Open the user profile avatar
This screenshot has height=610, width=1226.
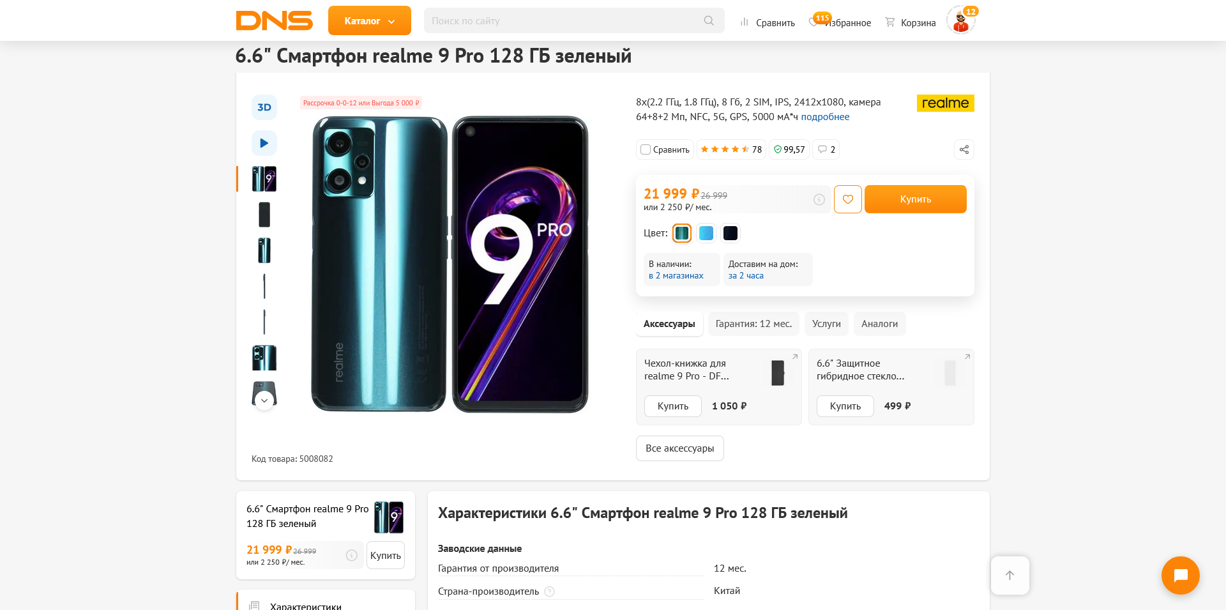point(960,21)
